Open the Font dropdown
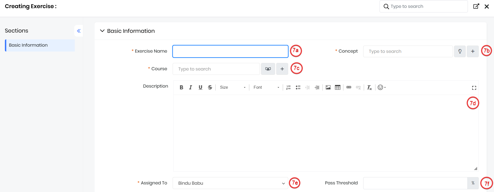Image resolution: width=494 pixels, height=192 pixels. (266, 87)
